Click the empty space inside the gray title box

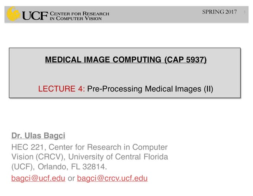(125, 74)
